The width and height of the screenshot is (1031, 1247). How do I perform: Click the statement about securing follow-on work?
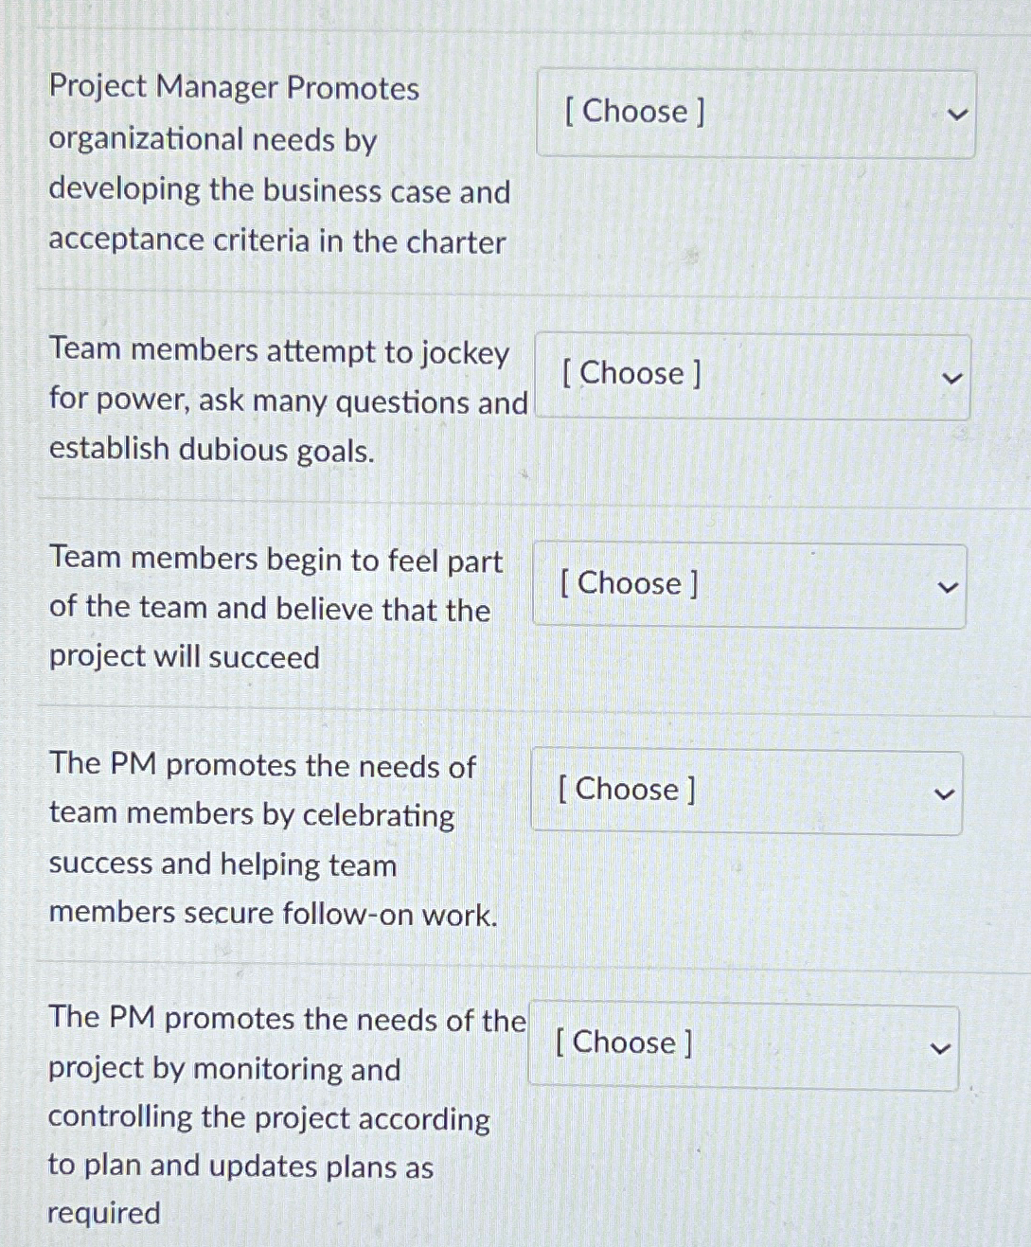[273, 915]
